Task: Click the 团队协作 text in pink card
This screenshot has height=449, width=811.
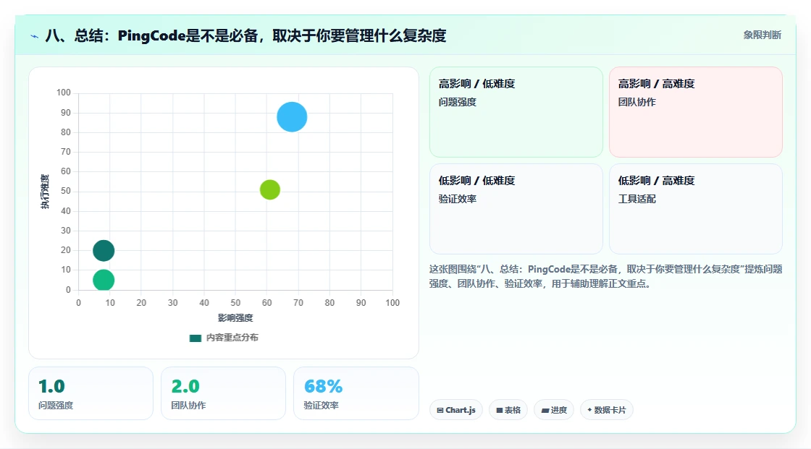Action: coord(636,102)
